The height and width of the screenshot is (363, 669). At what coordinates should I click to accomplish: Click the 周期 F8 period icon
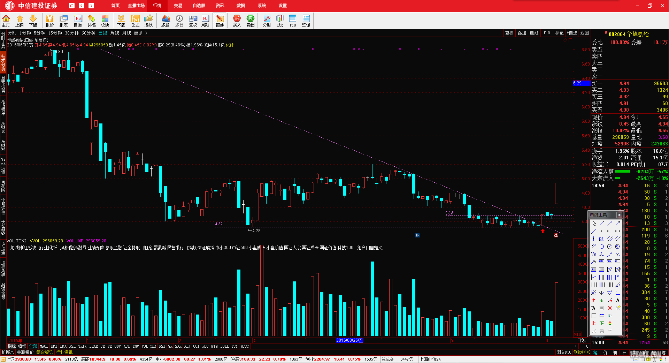[x=205, y=21]
